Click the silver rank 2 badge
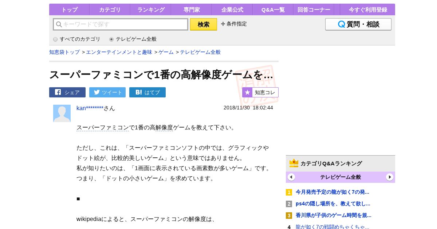The image size is (437, 229). (x=289, y=204)
